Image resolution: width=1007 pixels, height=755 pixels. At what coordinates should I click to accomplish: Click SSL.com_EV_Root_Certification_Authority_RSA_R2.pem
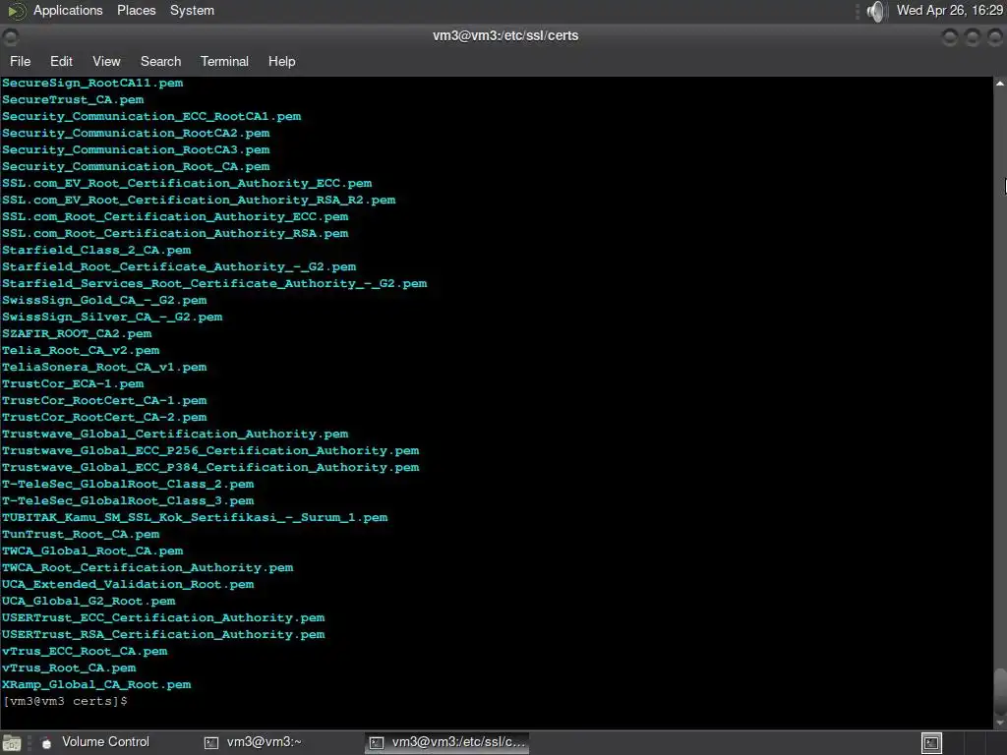199,200
